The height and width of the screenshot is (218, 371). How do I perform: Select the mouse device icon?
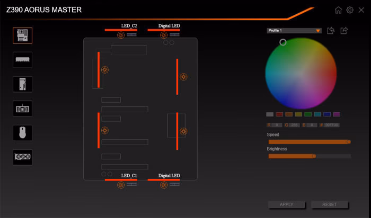pyautogui.click(x=22, y=133)
